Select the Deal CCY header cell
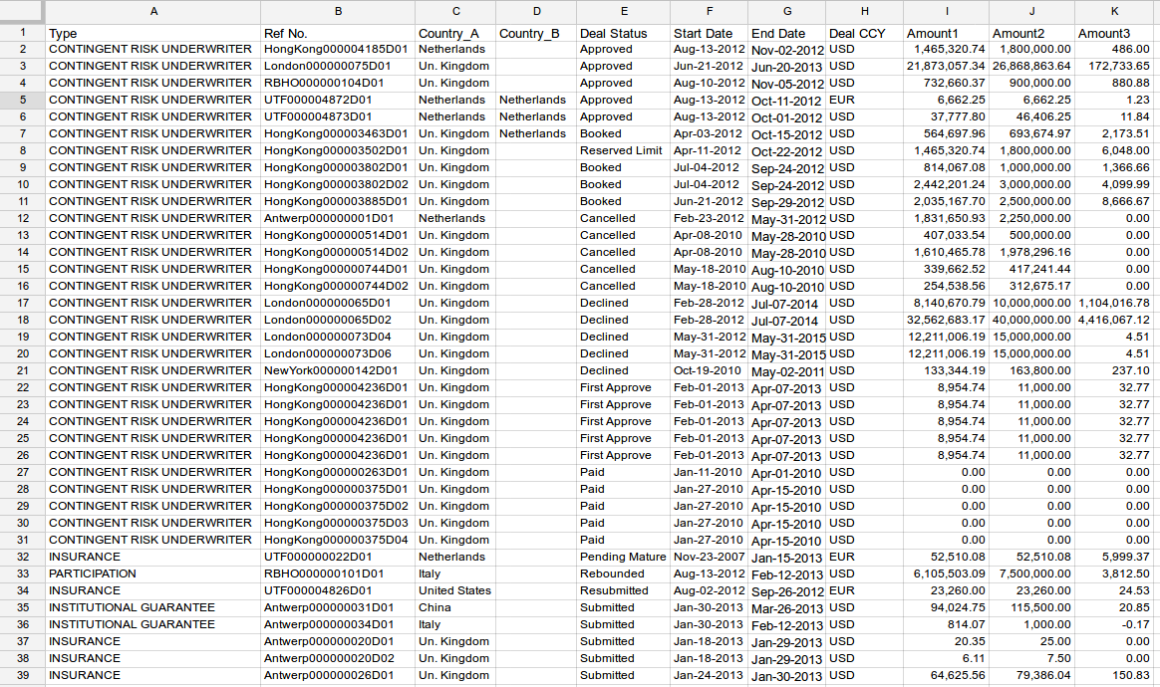Screen dimensions: 1160x687 864,34
